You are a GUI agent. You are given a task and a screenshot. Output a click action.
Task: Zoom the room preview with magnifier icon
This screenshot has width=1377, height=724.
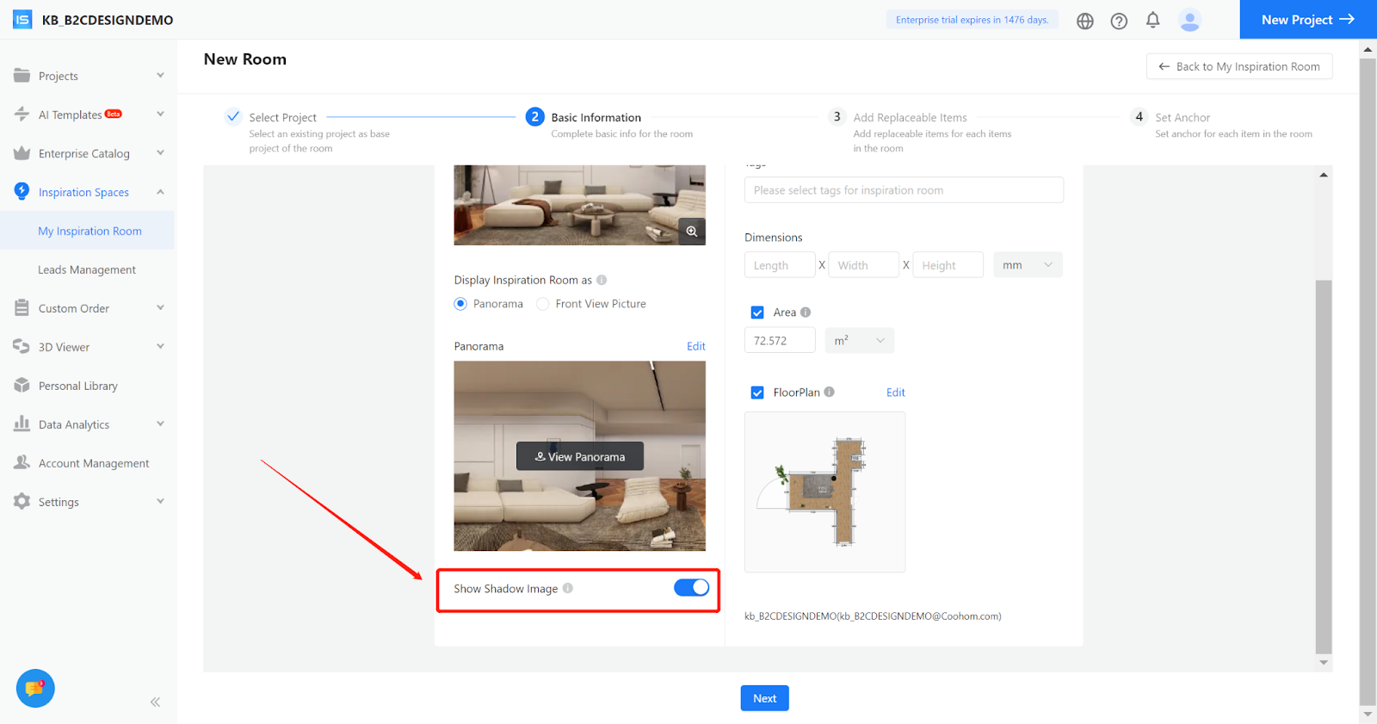[x=691, y=231]
